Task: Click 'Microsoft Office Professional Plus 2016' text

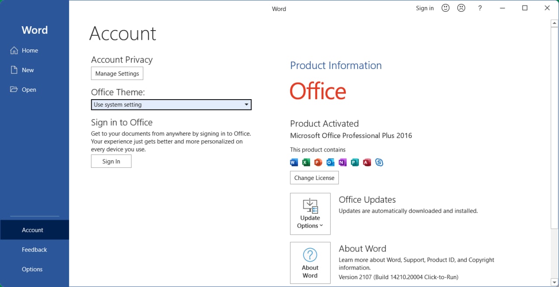Action: click(351, 135)
